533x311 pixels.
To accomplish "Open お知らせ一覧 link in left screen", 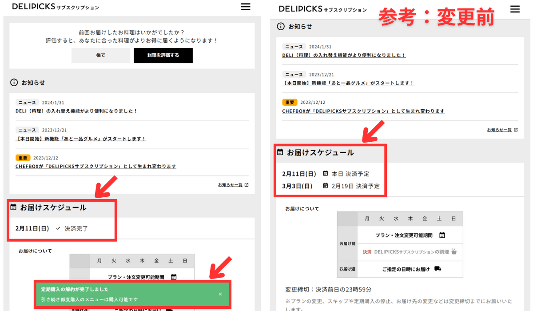I will pos(230,185).
